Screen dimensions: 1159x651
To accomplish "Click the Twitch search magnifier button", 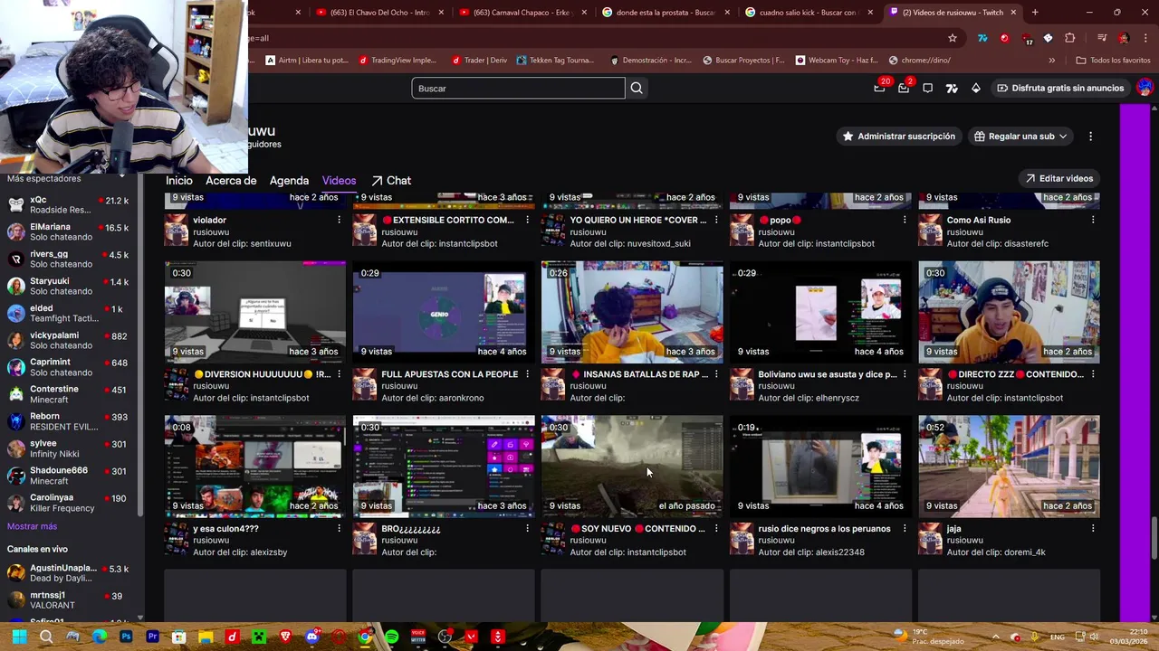I will (637, 88).
